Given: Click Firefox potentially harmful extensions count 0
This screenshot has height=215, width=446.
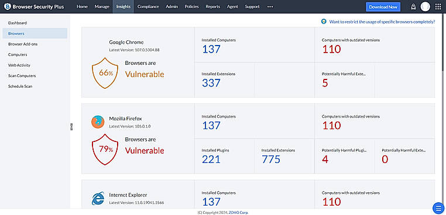Looking at the screenshot, I should click(x=385, y=159).
